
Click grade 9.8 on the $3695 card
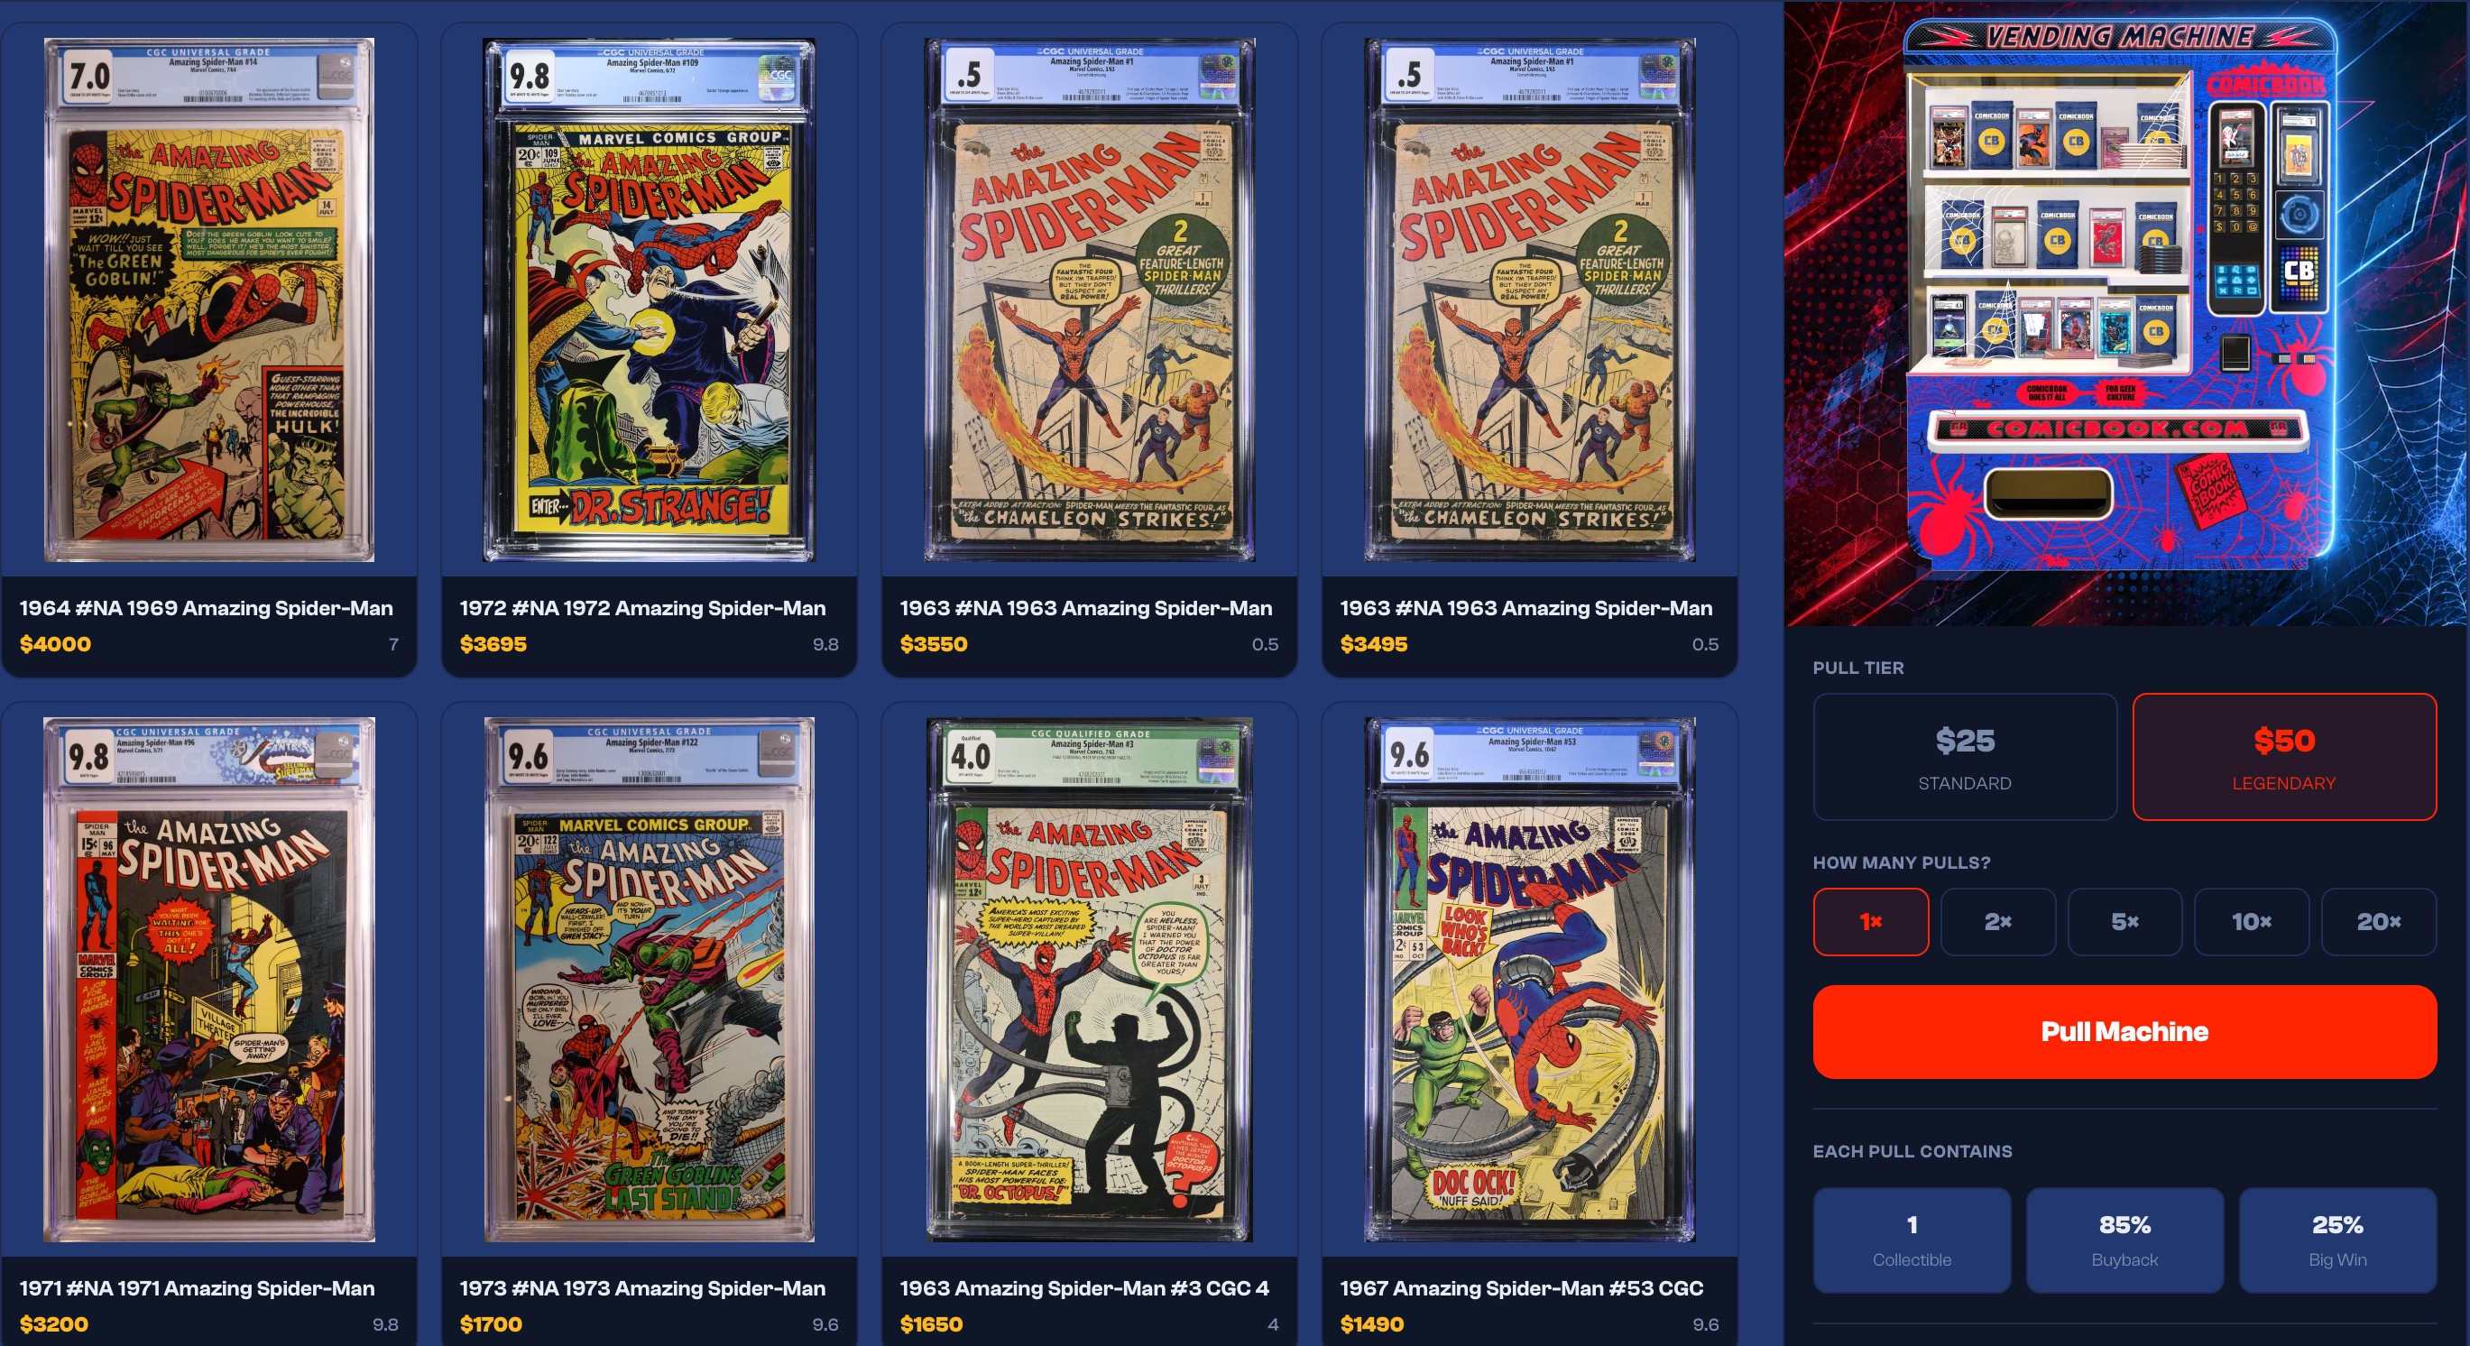[x=825, y=644]
